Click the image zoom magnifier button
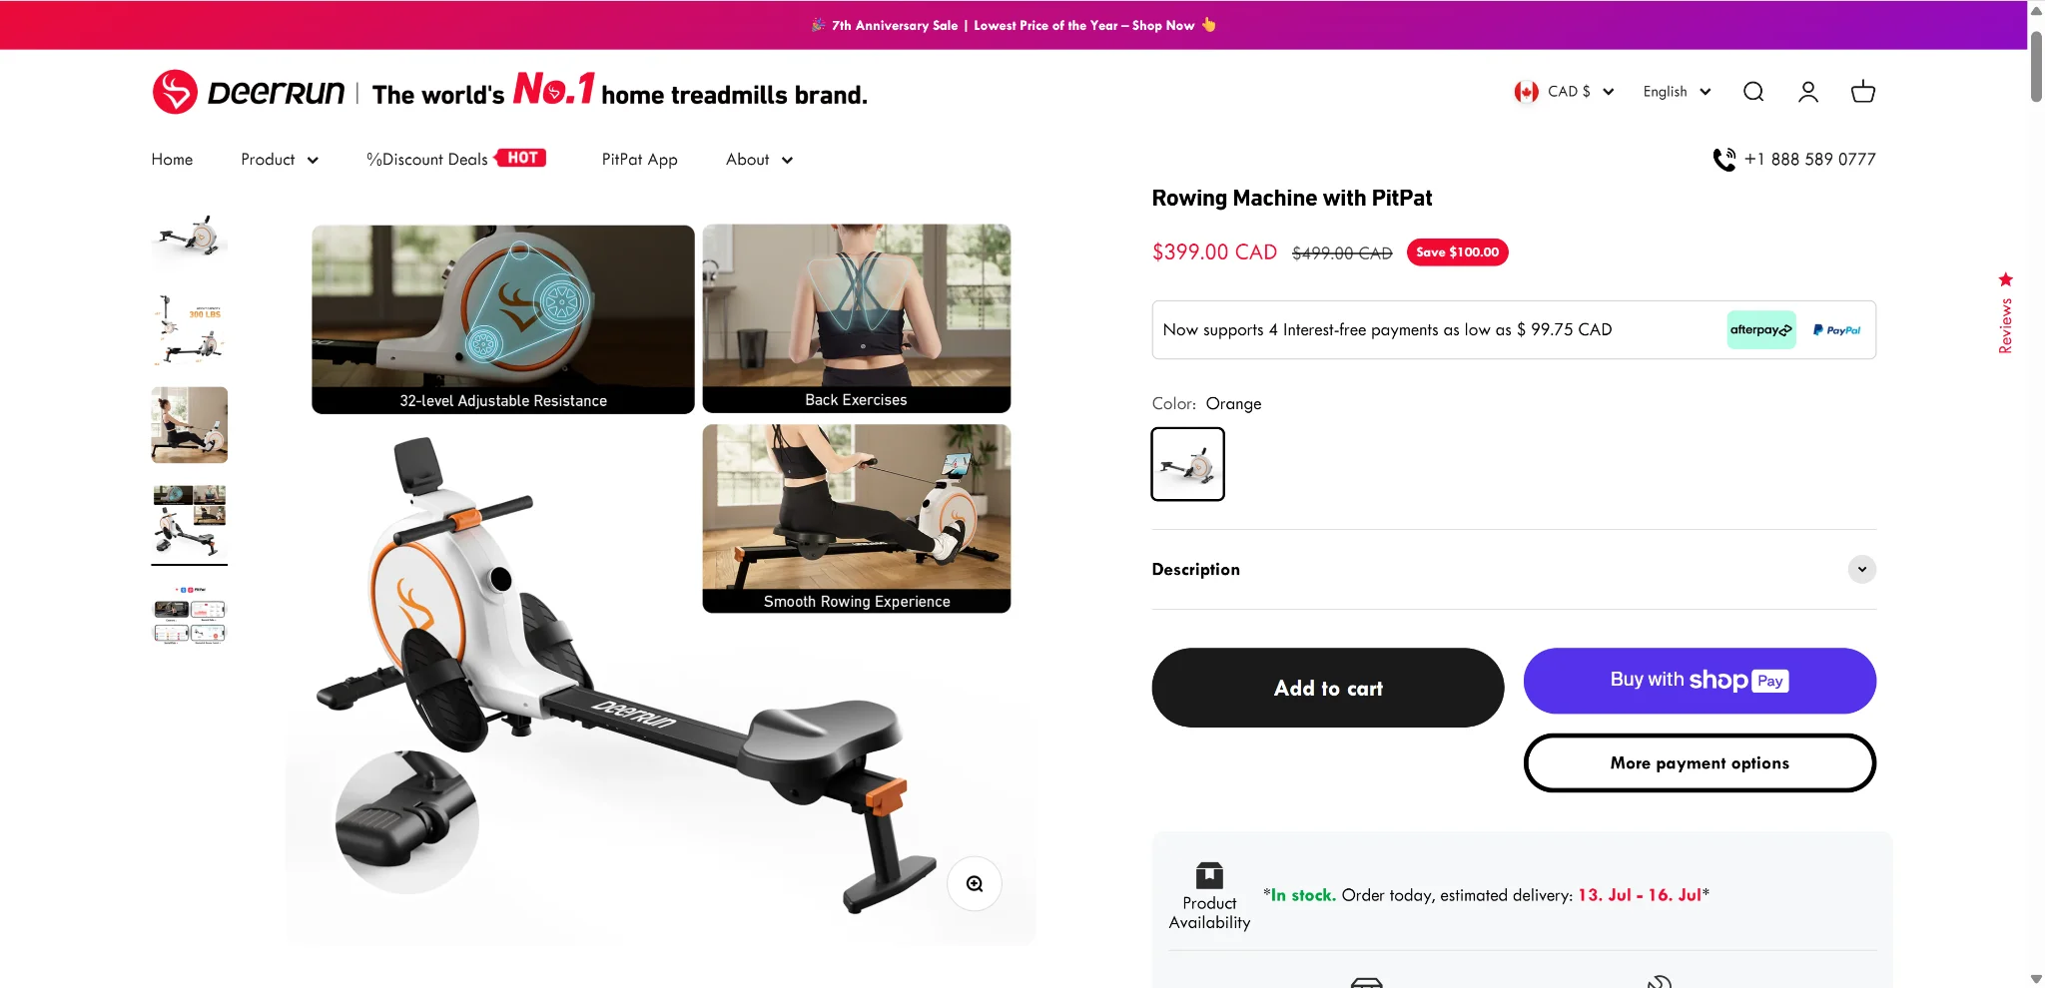The width and height of the screenshot is (2045, 988). coord(975,883)
